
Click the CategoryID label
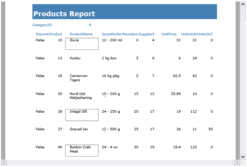[x=42, y=25]
